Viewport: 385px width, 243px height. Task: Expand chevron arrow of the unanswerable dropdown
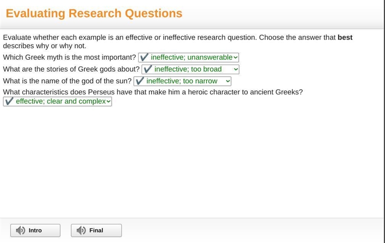click(x=235, y=57)
